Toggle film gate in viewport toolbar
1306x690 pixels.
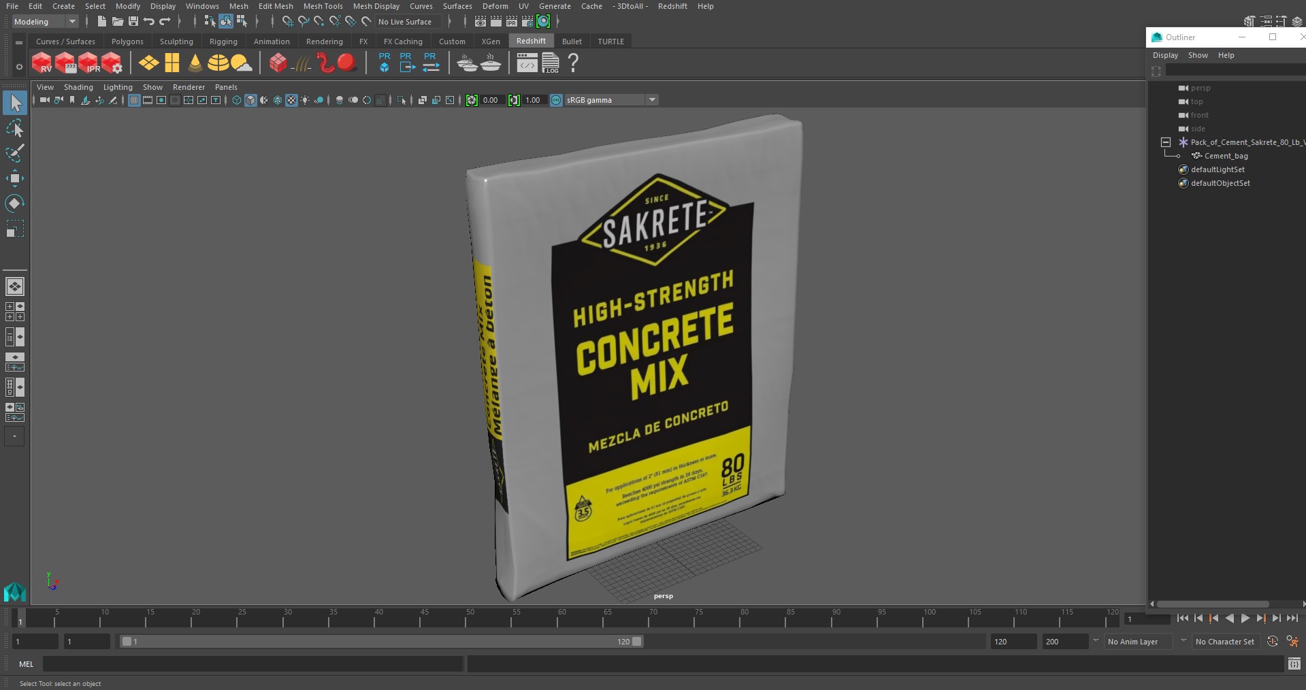click(x=148, y=100)
